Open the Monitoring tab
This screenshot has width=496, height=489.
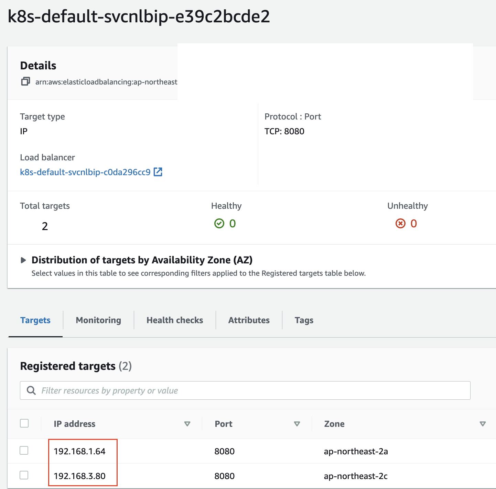[x=98, y=320]
